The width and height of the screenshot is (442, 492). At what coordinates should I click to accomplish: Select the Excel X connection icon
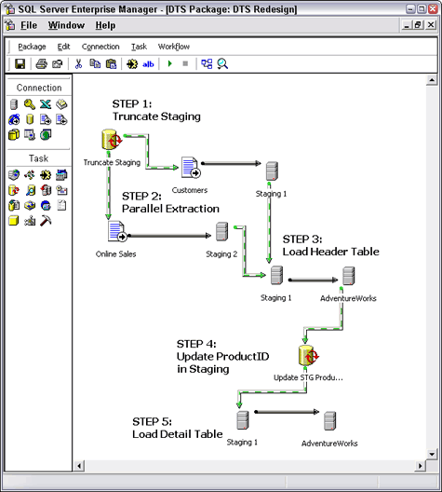(x=46, y=104)
